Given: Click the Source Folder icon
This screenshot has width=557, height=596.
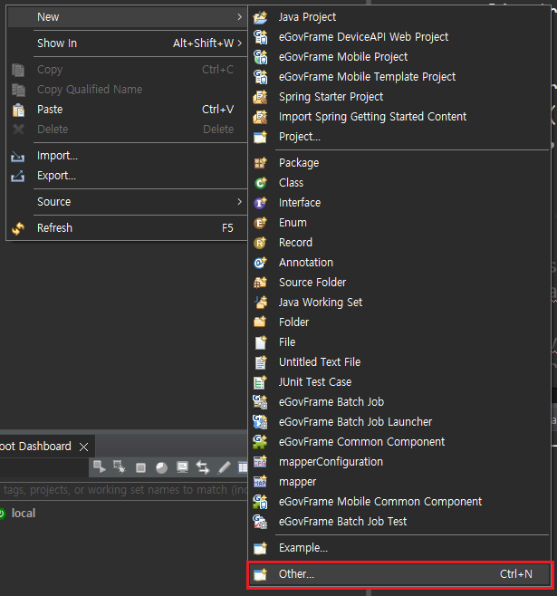Looking at the screenshot, I should click(260, 283).
